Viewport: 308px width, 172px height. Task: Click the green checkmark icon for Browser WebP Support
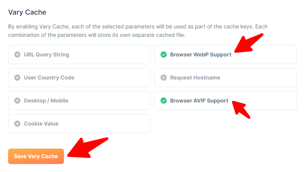coord(163,55)
